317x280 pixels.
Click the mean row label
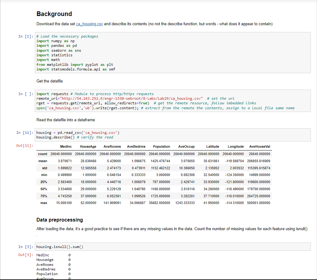[x=43, y=161]
